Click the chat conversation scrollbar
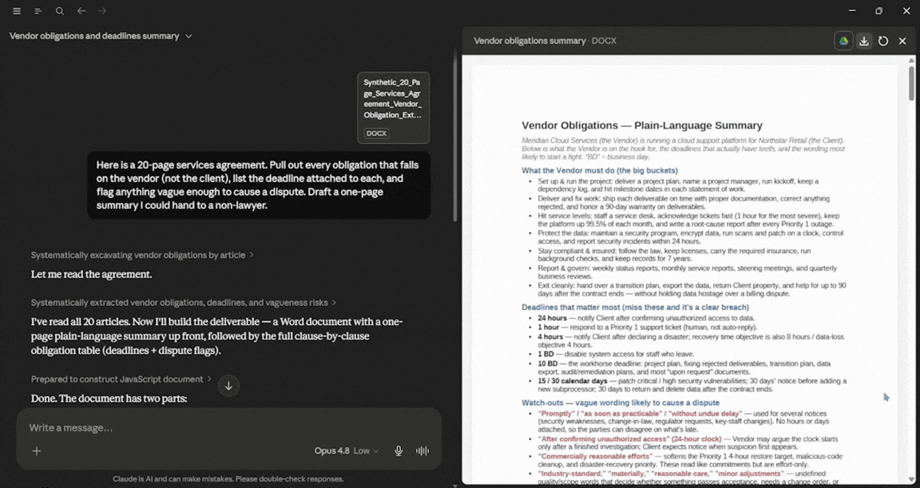The width and height of the screenshot is (920, 488). [454, 135]
